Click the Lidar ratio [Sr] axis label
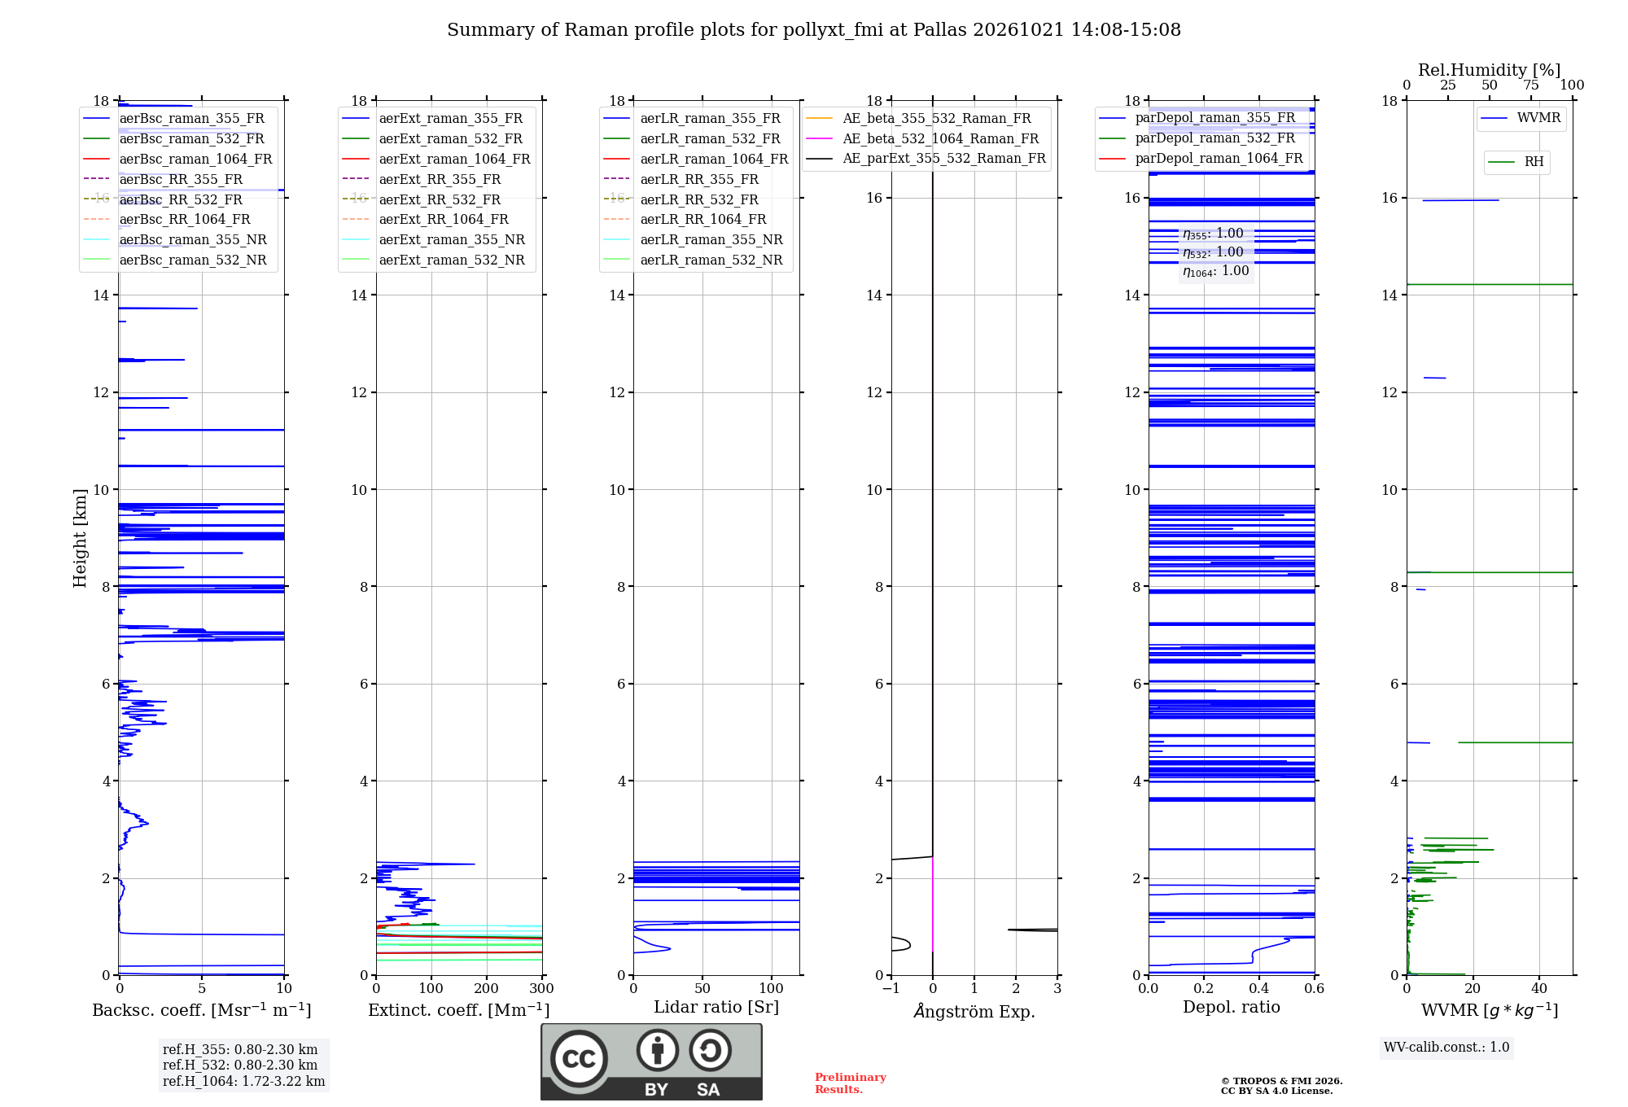Viewport: 1628px width, 1107px height. pyautogui.click(x=716, y=1007)
